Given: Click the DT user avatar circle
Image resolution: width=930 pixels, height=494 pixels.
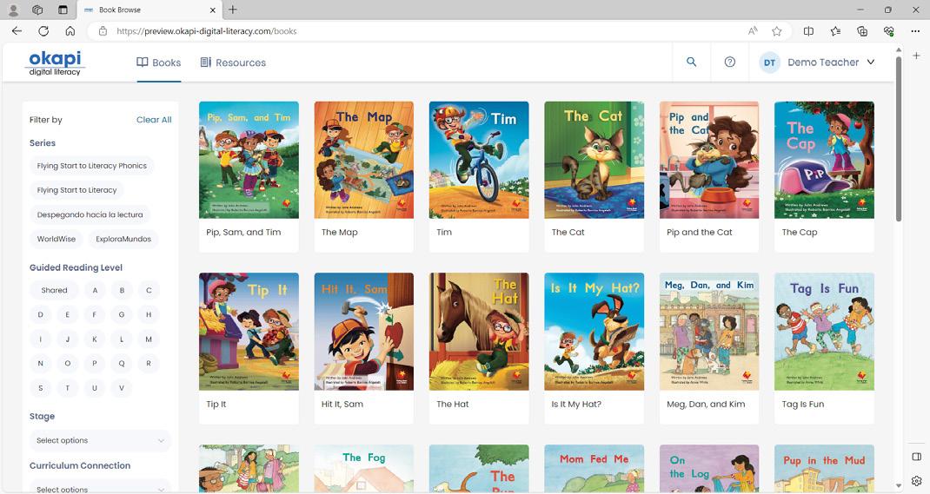Looking at the screenshot, I should click(769, 63).
